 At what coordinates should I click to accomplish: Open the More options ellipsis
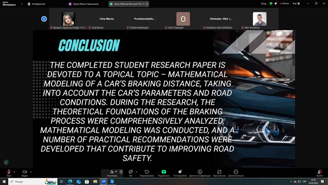tap(236, 172)
